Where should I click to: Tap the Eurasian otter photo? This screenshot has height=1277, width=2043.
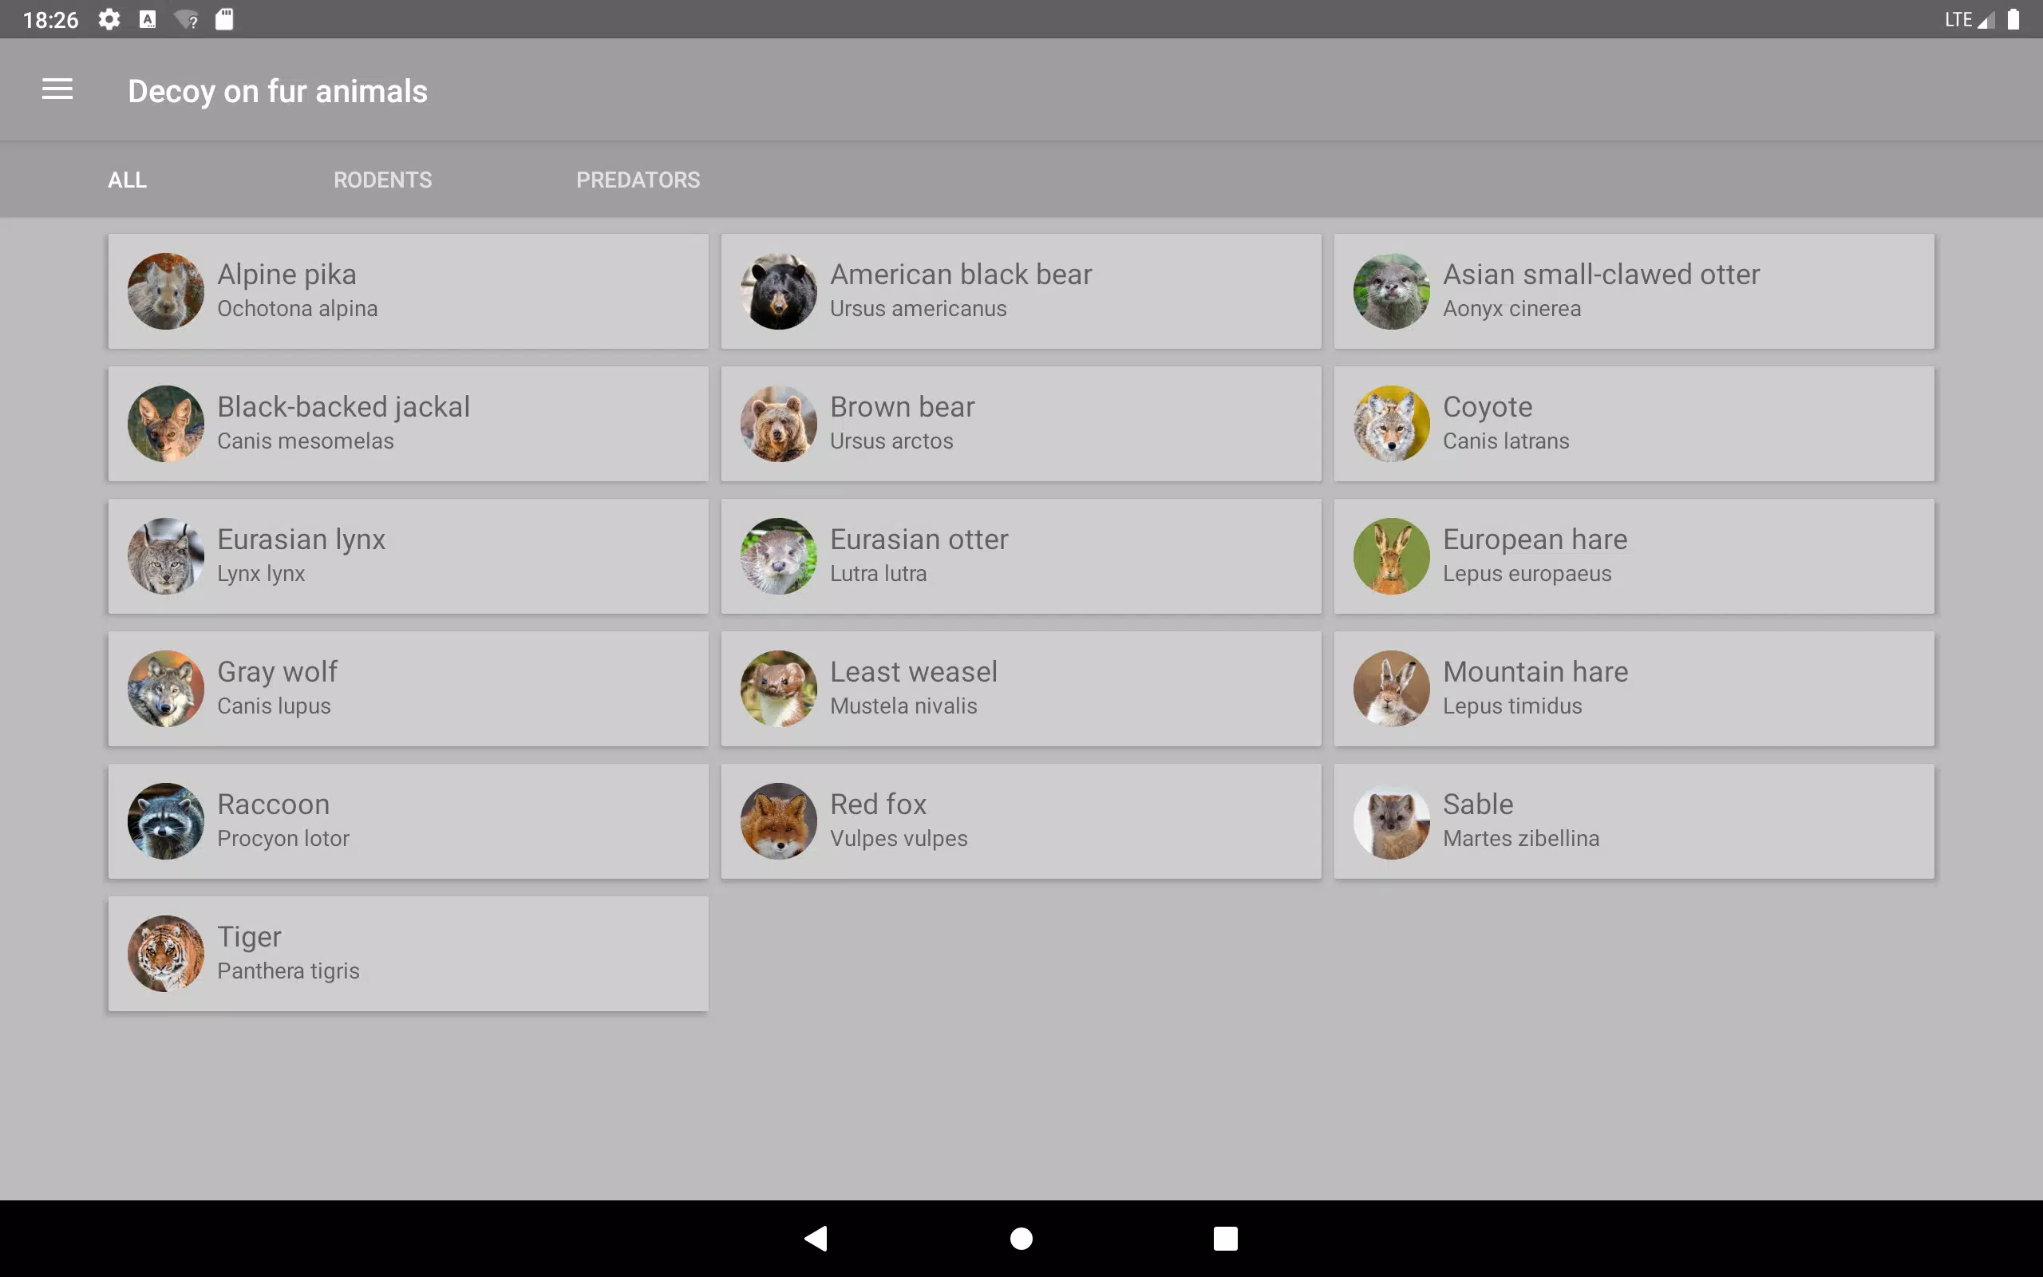click(778, 556)
